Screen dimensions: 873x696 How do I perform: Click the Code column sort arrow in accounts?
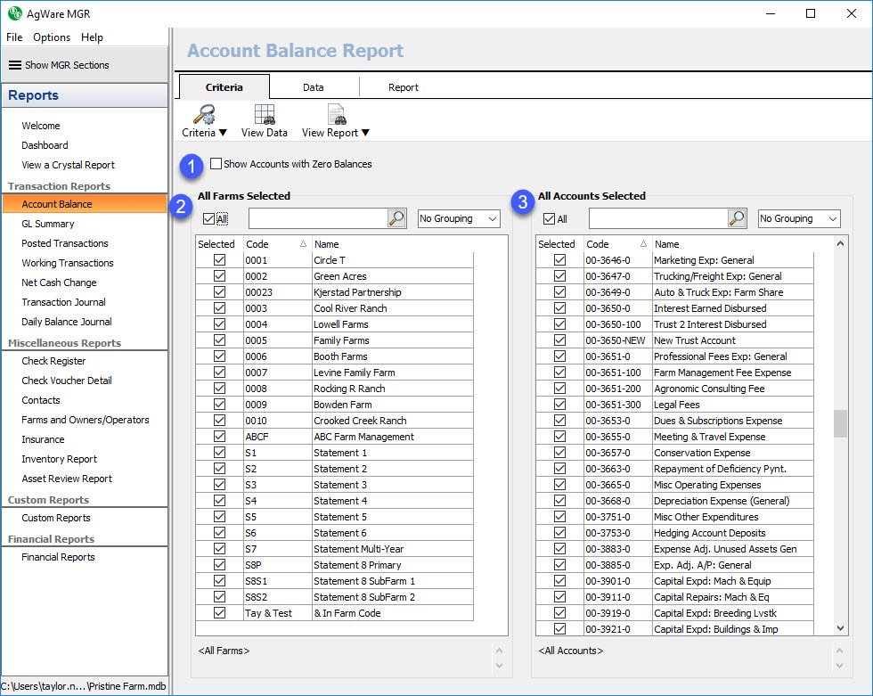point(643,244)
